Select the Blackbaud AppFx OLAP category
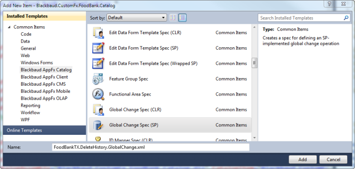The width and height of the screenshot is (355, 169). point(44,98)
